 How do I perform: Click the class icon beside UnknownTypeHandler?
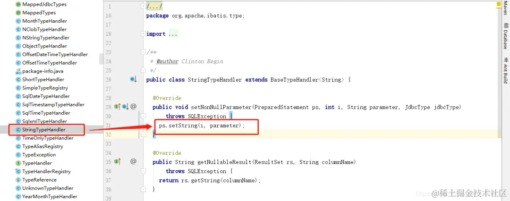click(x=18, y=188)
